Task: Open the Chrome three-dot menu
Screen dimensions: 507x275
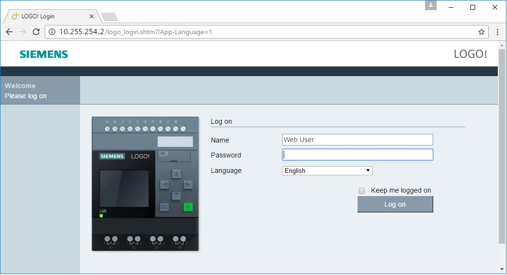Action: pos(497,32)
